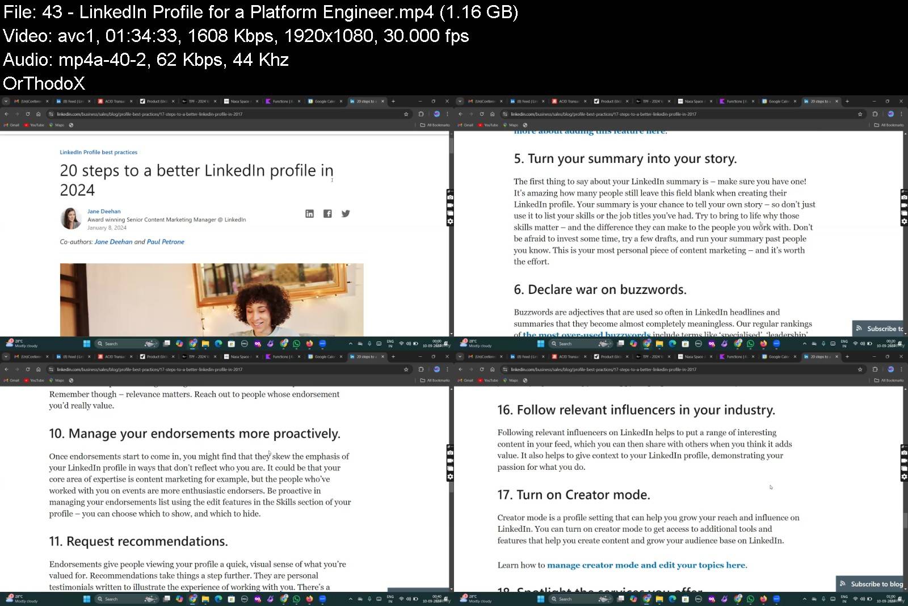This screenshot has width=908, height=606.
Task: Open Chrome three-dot menu in top-left frame
Action: tap(447, 114)
